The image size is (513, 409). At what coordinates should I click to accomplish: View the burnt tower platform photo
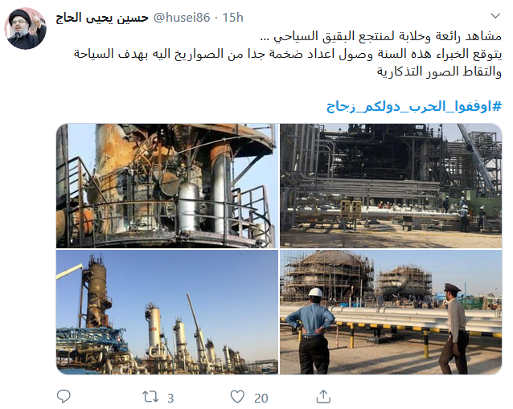coord(167,186)
